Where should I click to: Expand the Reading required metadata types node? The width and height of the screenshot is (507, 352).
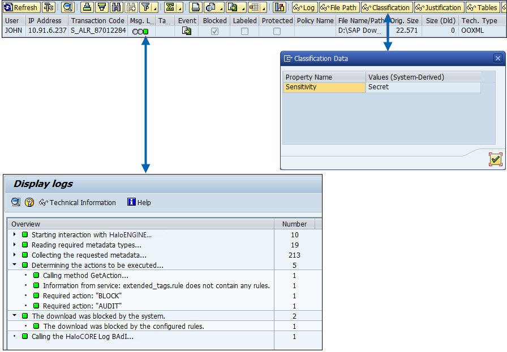coord(15,245)
